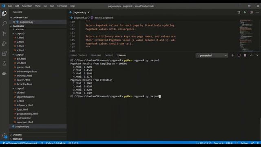Click iterate_pagerank in the breadcrumb
The image size is (261, 147).
tap(104, 18)
